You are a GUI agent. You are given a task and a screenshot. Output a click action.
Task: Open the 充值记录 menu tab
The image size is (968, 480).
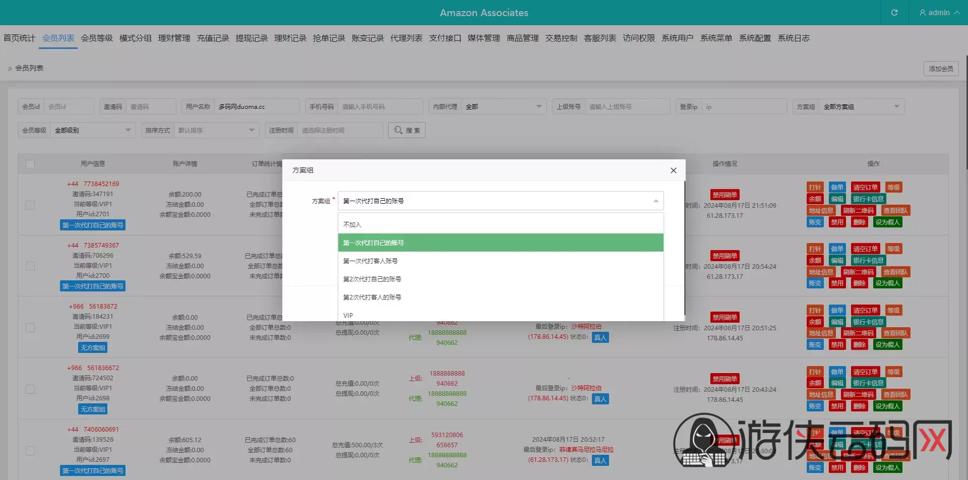pyautogui.click(x=213, y=38)
